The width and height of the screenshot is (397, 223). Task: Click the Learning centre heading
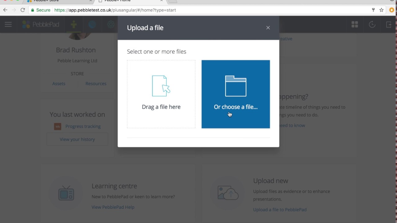[114, 186]
